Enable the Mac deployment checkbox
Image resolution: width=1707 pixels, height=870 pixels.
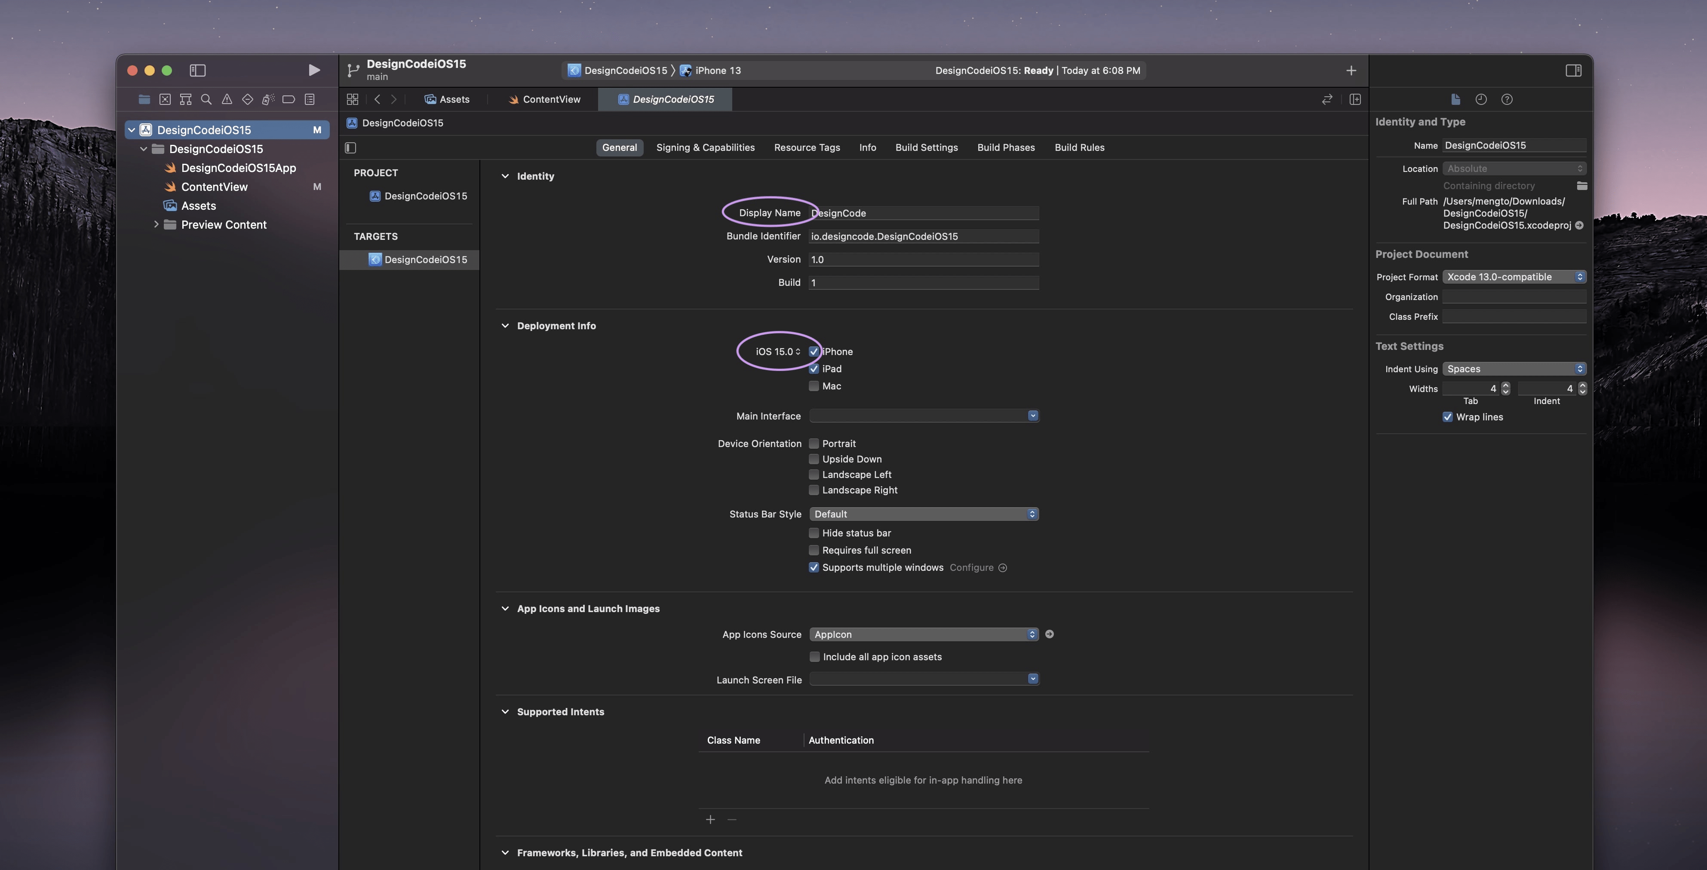814,386
